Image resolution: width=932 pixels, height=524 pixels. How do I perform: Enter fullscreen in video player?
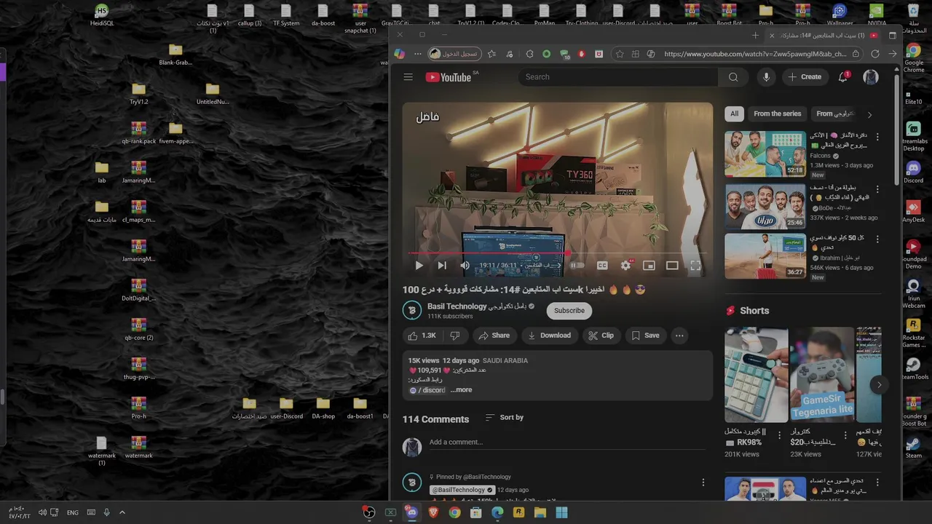click(x=695, y=266)
